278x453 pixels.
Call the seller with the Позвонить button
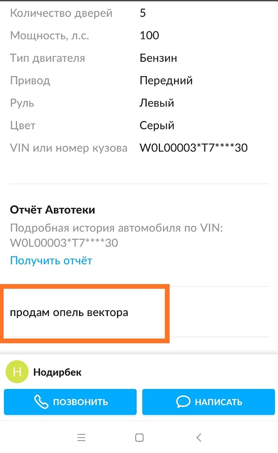(70, 402)
